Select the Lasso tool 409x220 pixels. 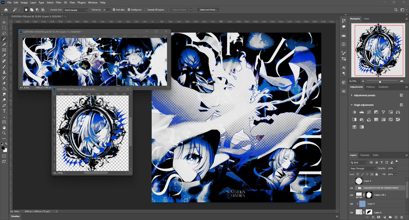[x=4, y=33]
